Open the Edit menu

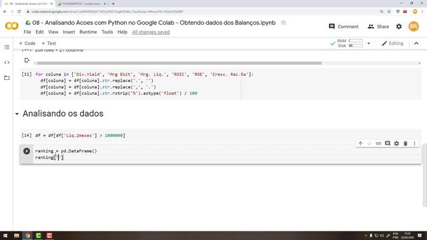point(39,32)
